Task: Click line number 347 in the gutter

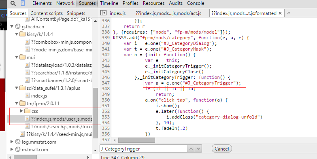Action: [106, 83]
